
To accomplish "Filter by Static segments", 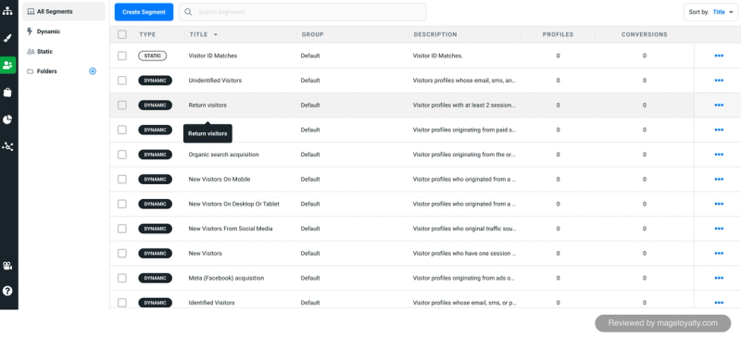I will coord(44,52).
